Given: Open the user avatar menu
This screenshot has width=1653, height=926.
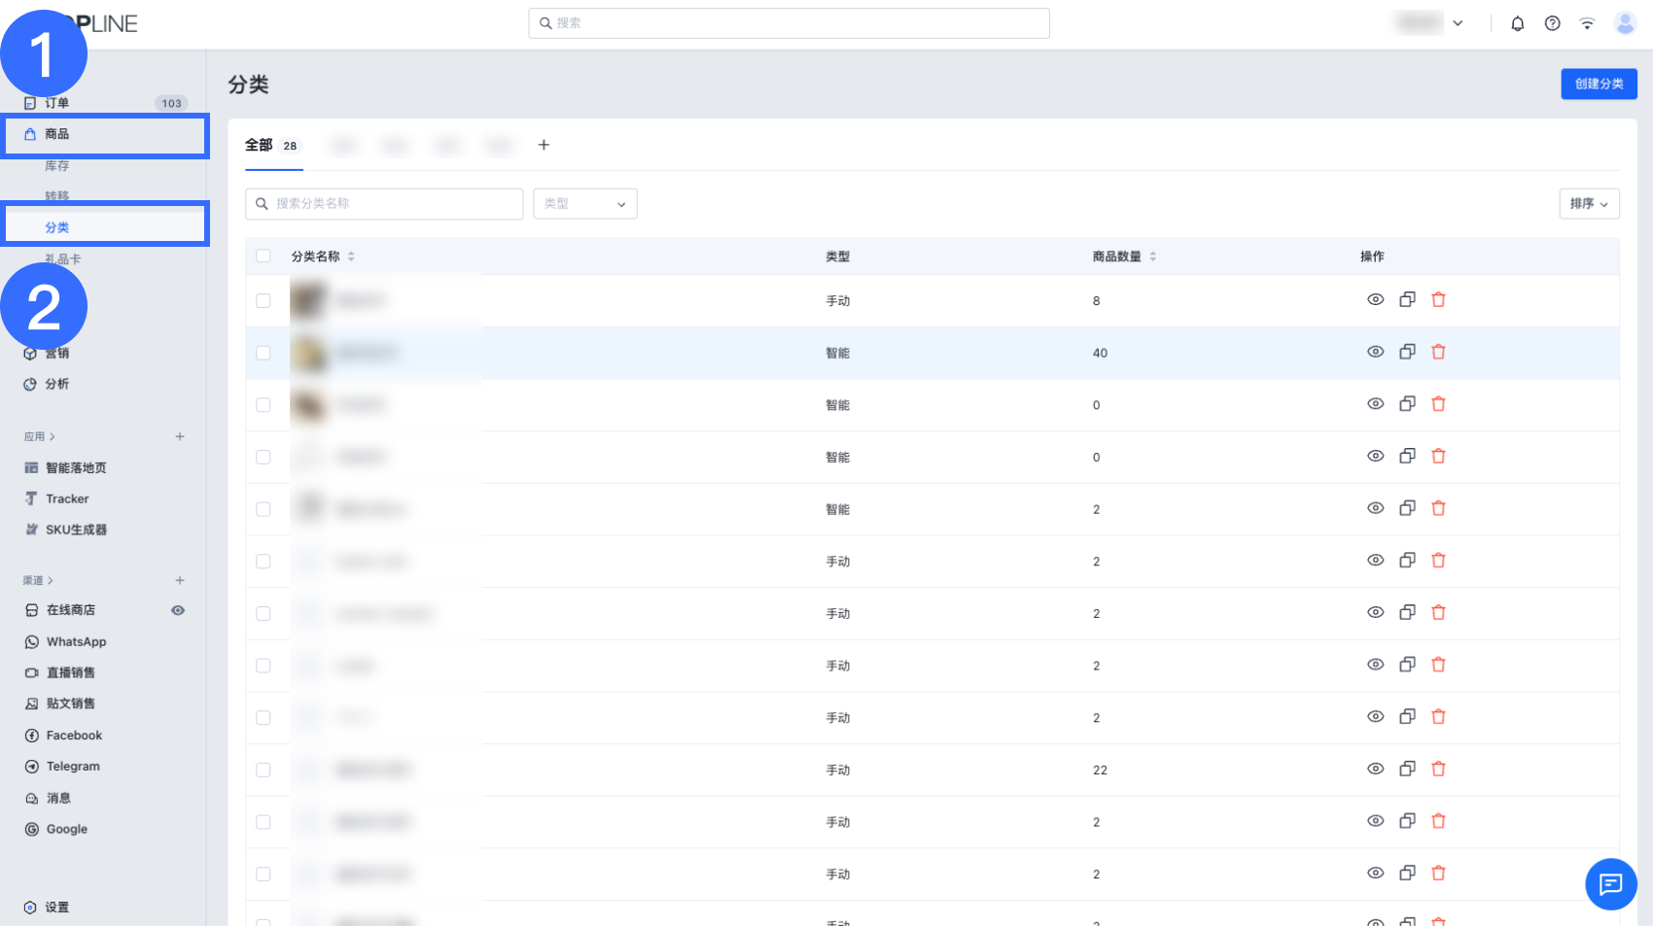Looking at the screenshot, I should pyautogui.click(x=1625, y=23).
